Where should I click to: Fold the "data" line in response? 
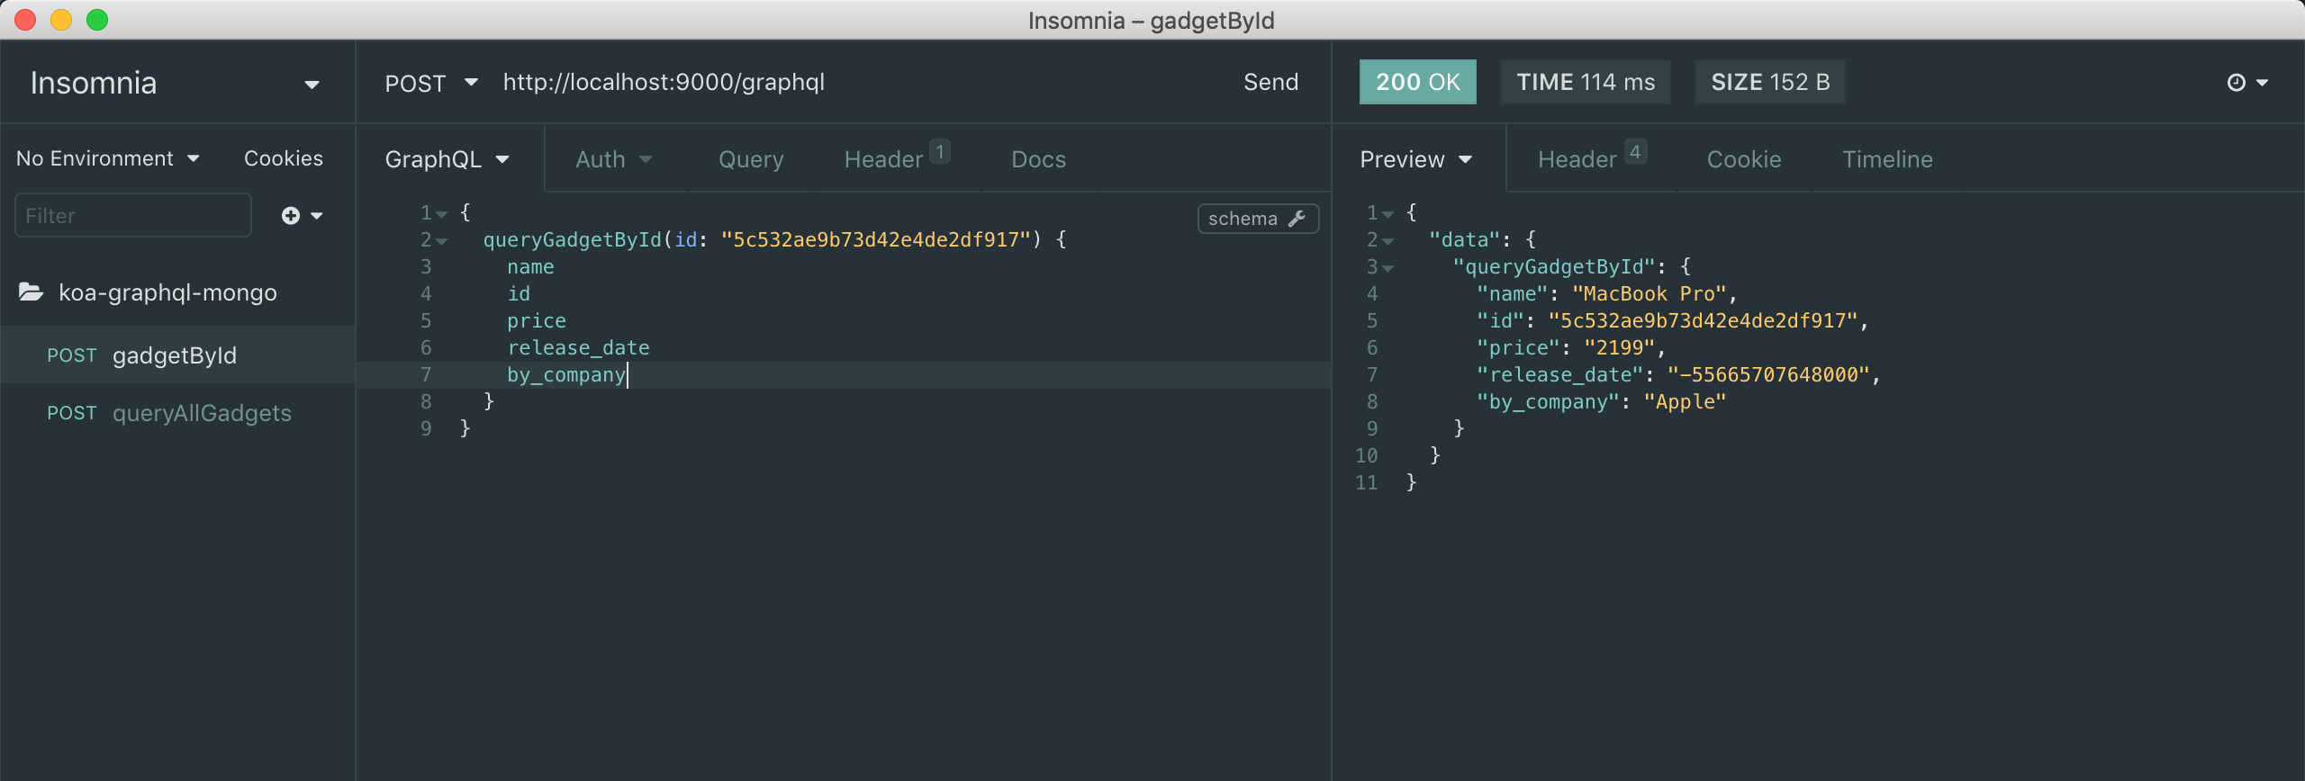point(1388,241)
